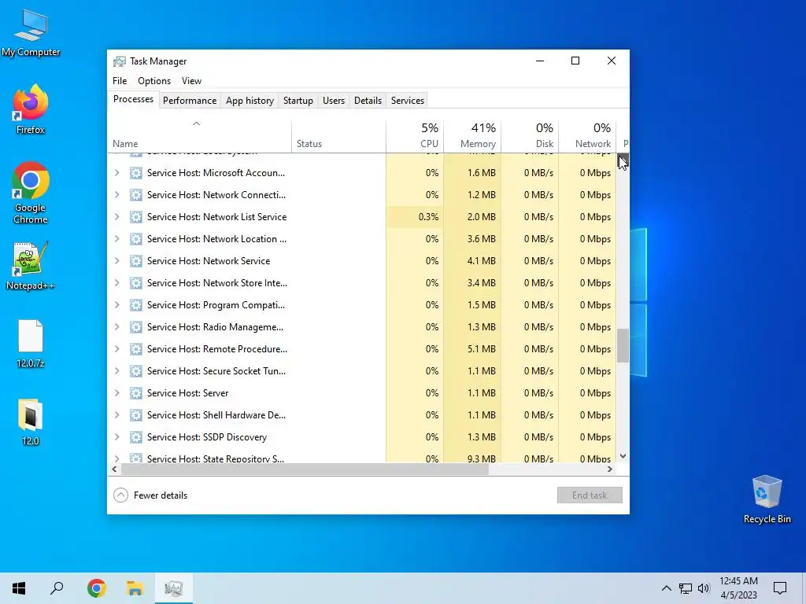Sort by the CPU column header
The image size is (806, 604).
(x=415, y=136)
